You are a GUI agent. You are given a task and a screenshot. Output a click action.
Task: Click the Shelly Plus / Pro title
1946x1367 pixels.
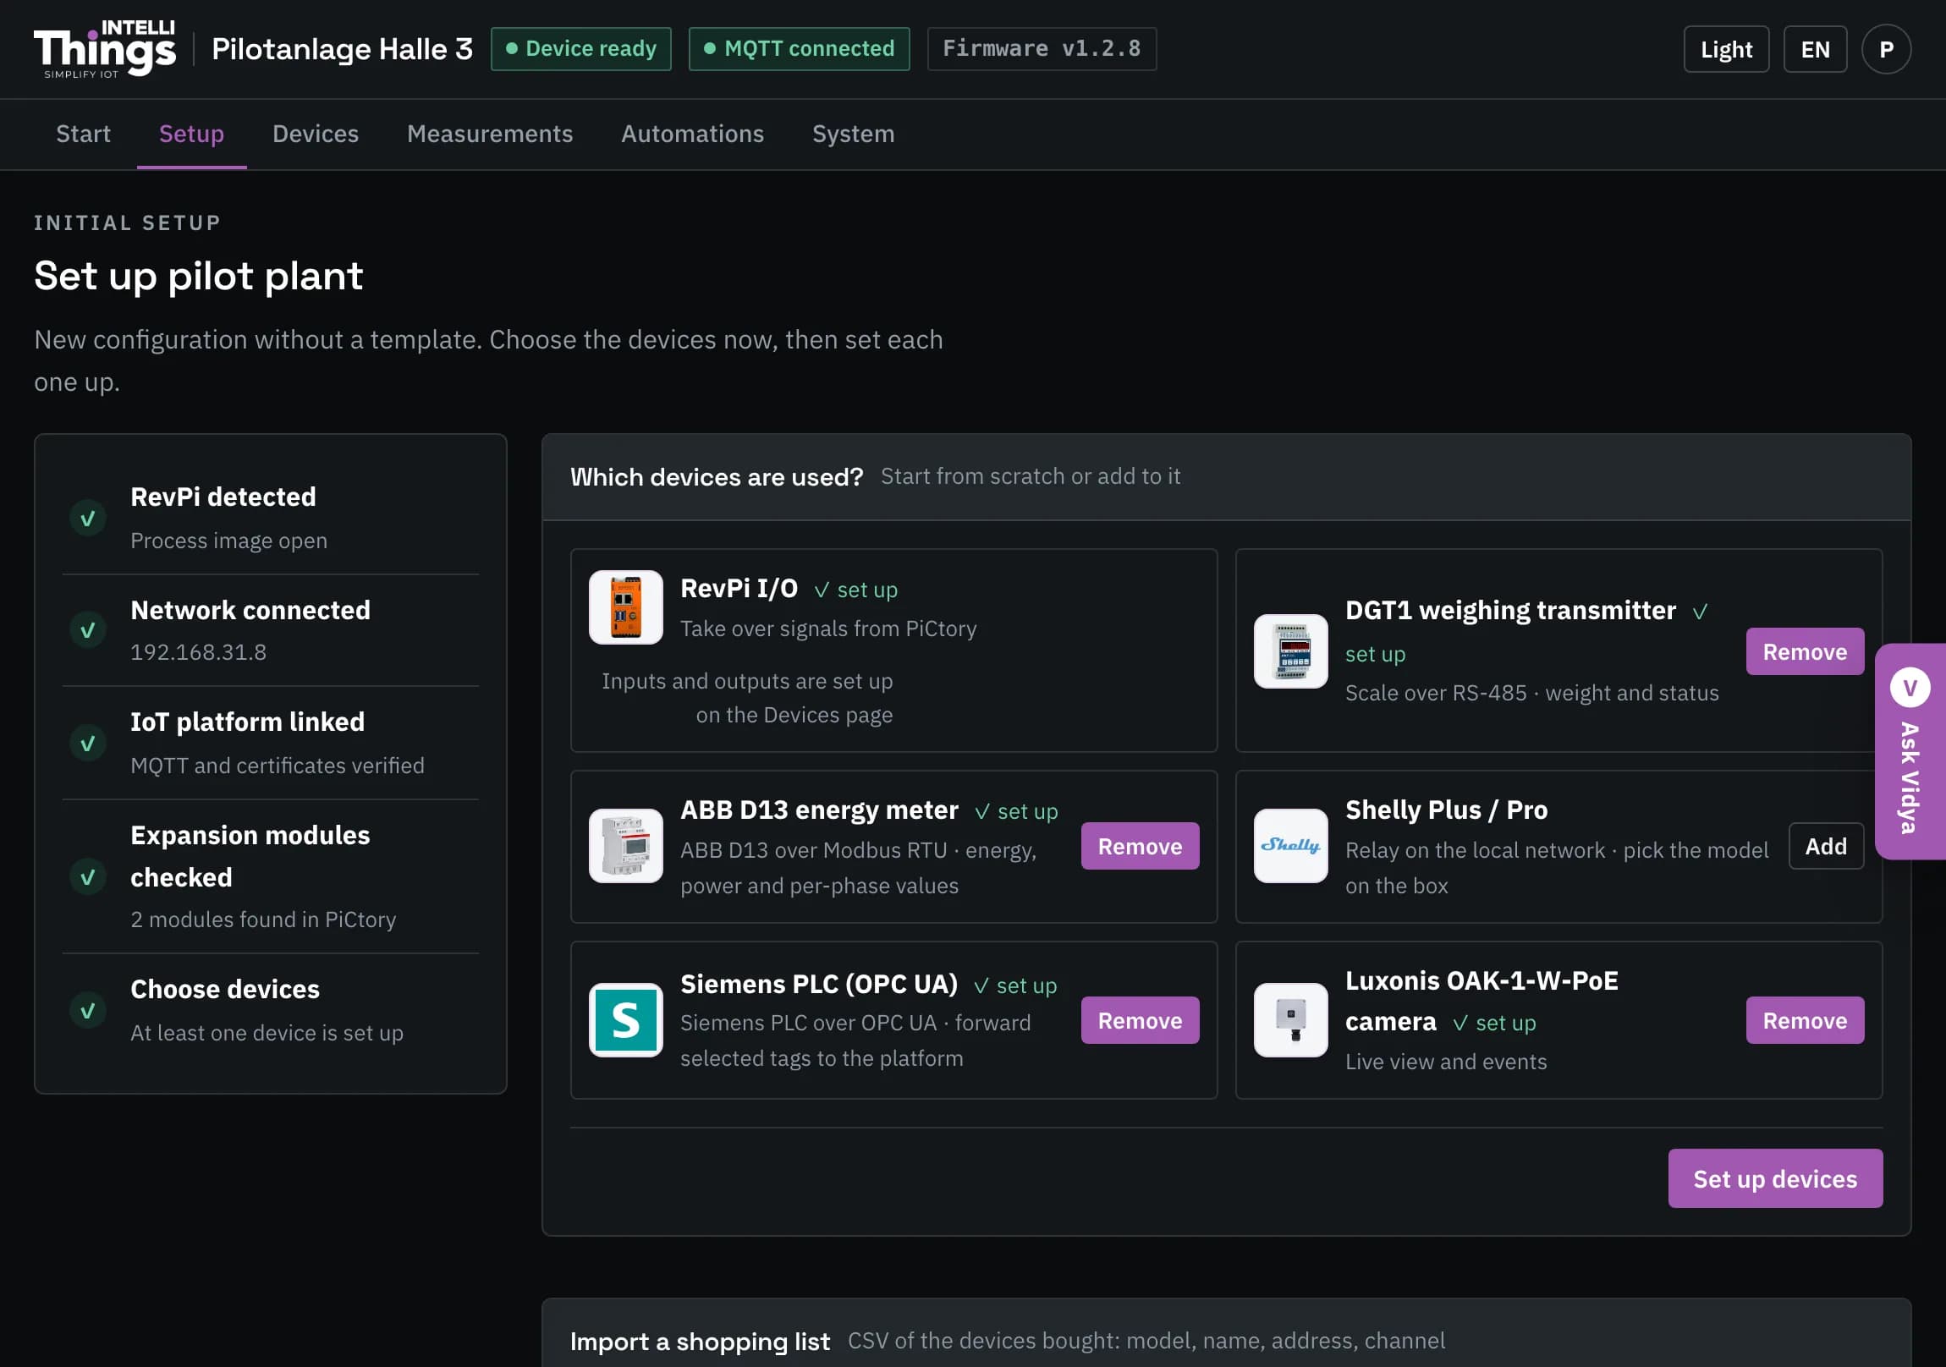pos(1447,810)
